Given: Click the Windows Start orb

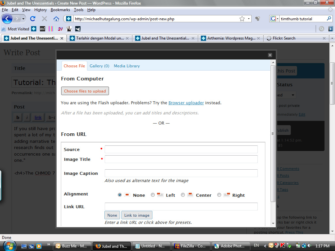Looking at the screenshot, I should coord(9,245).
